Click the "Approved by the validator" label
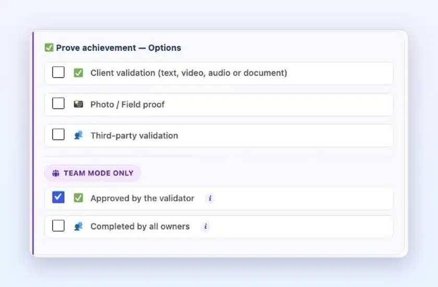 [x=142, y=198]
